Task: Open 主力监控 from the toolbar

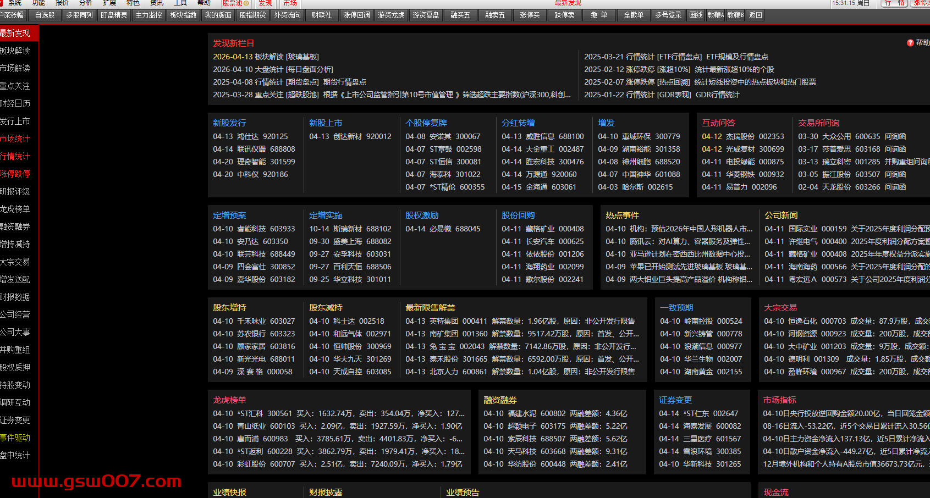Action: tap(149, 15)
